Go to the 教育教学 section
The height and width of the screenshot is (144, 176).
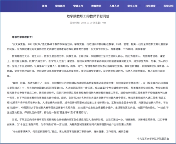[x=96, y=6]
